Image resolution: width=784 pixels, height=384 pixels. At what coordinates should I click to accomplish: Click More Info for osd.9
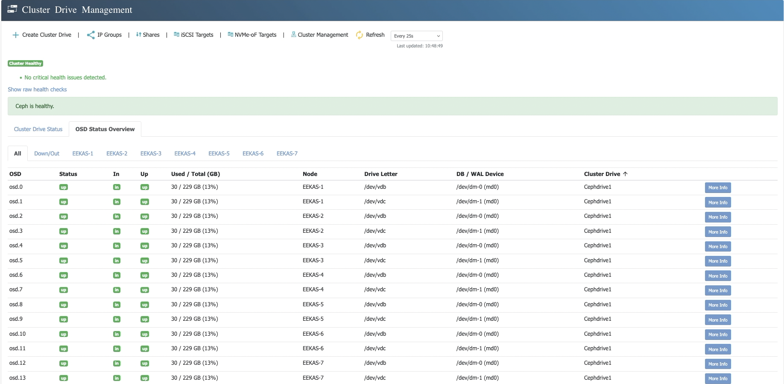[718, 320]
